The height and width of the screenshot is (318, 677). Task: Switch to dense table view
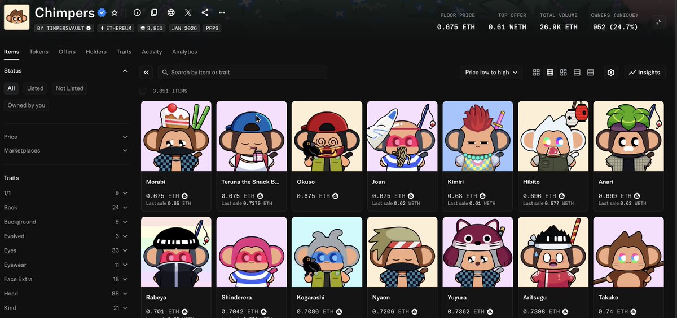(x=591, y=73)
